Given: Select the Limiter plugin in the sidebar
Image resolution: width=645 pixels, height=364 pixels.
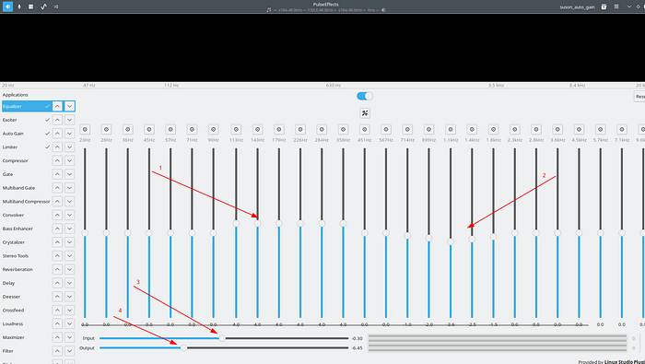Looking at the screenshot, I should click(26, 147).
